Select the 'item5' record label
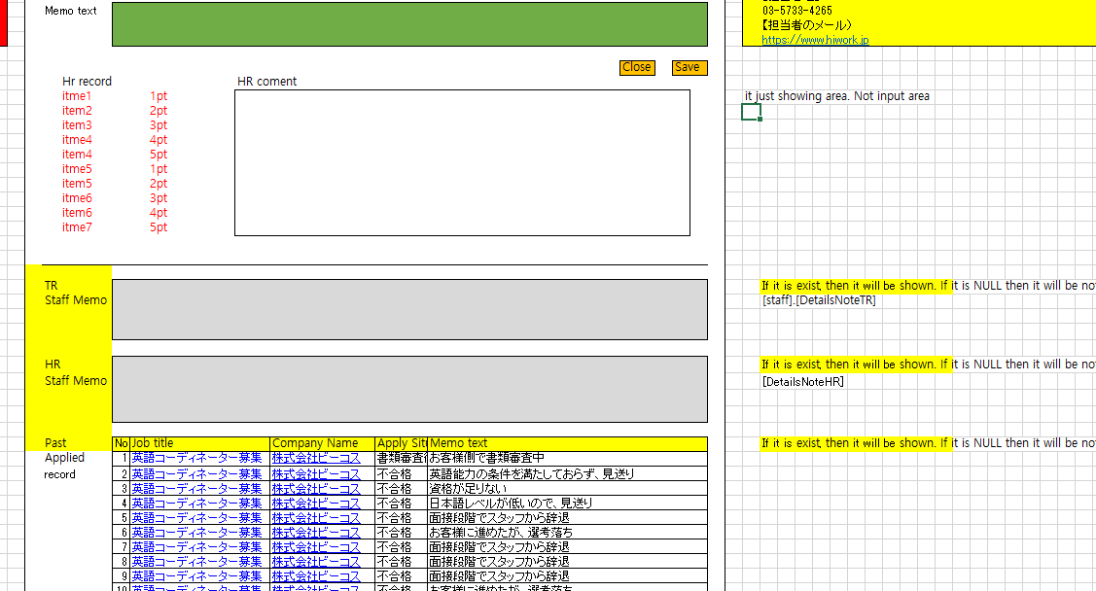The height and width of the screenshot is (591, 1096). point(77,184)
